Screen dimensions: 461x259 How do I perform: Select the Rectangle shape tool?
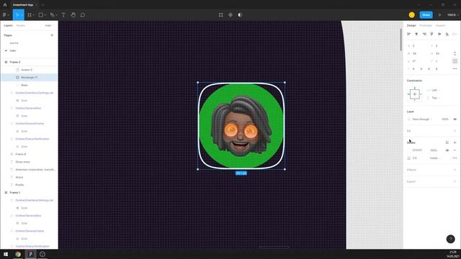coord(41,14)
